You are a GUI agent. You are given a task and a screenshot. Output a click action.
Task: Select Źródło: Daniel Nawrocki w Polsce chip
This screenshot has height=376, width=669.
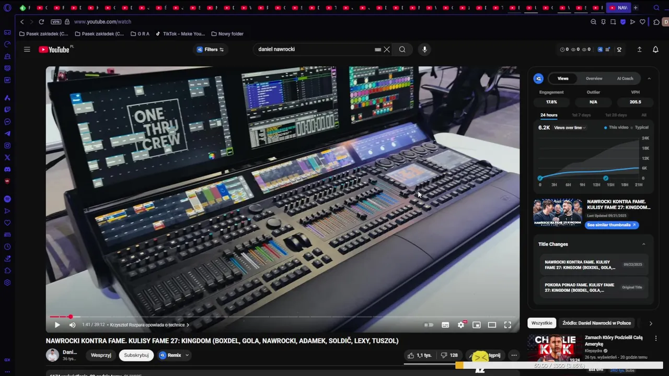point(597,323)
